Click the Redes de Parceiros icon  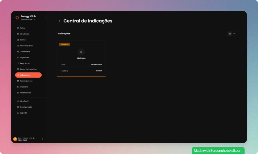[18, 69]
